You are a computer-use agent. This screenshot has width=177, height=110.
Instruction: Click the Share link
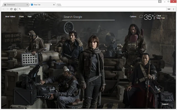pos(21,16)
